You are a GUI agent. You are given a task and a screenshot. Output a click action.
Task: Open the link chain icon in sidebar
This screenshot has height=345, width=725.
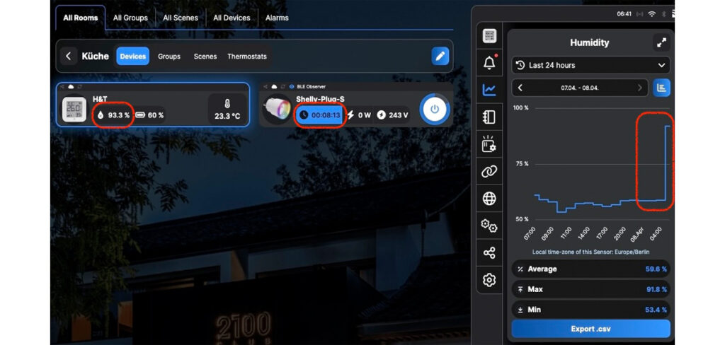point(489,171)
